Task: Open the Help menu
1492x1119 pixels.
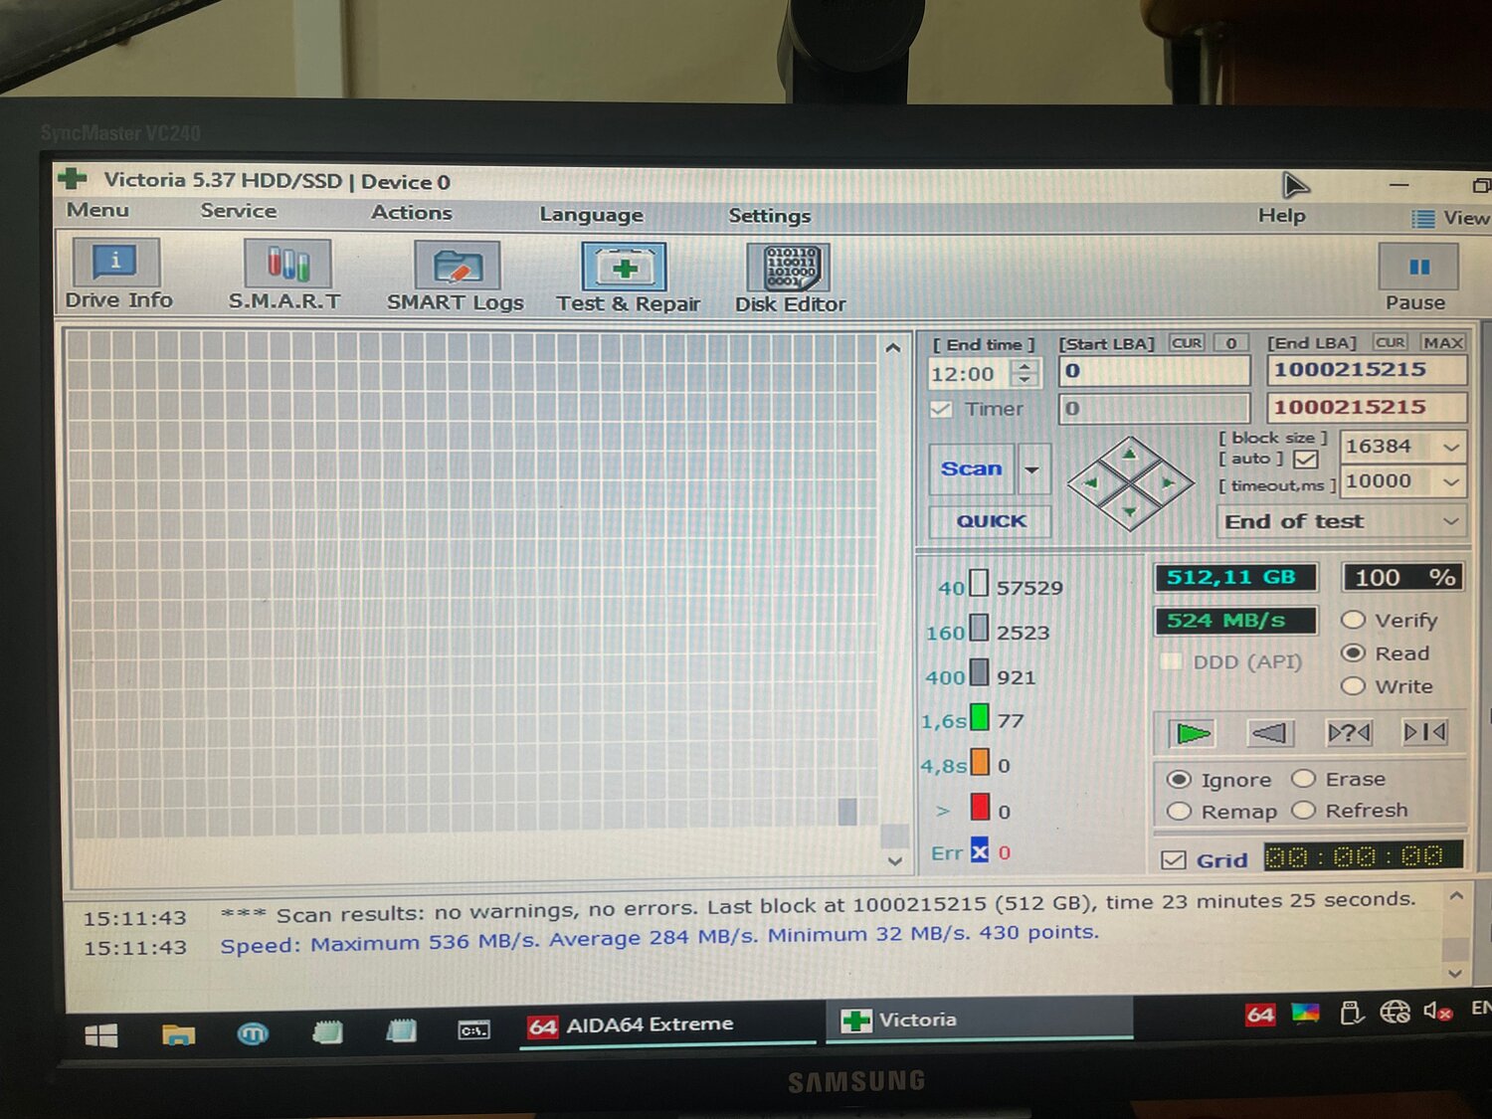Action: [1282, 216]
